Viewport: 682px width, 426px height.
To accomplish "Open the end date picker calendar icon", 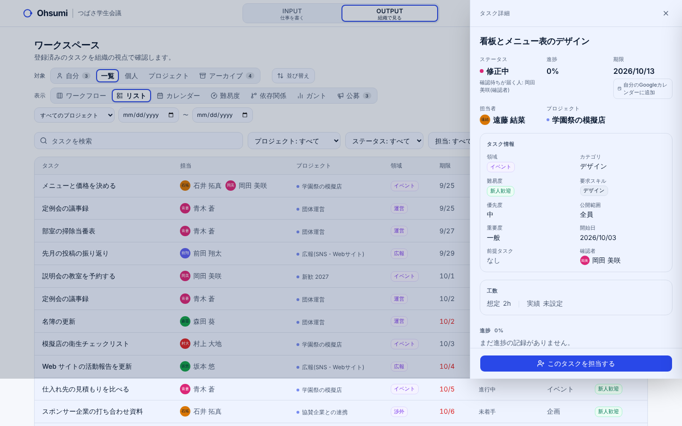I will (x=245, y=115).
